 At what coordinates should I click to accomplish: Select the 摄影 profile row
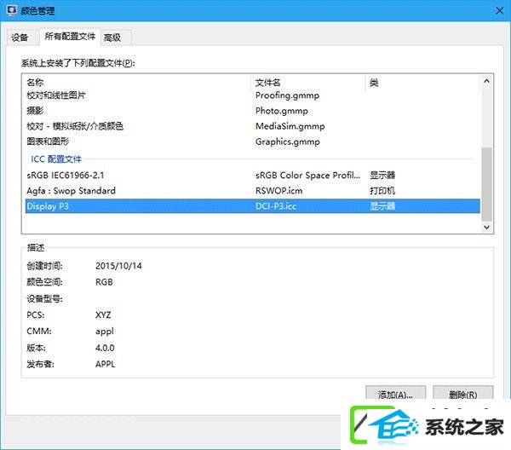[x=253, y=111]
